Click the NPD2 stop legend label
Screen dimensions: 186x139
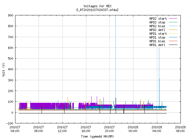[x=157, y=22]
